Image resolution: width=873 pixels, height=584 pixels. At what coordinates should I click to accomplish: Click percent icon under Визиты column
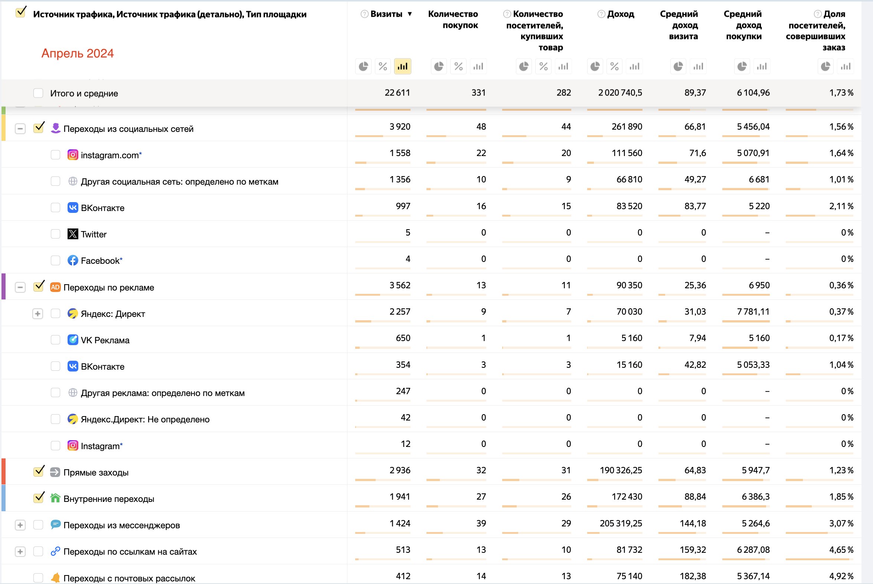[383, 66]
